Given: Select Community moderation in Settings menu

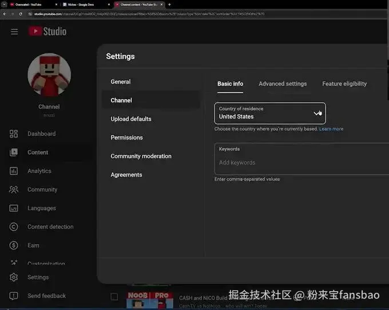Looking at the screenshot, I should point(141,156).
